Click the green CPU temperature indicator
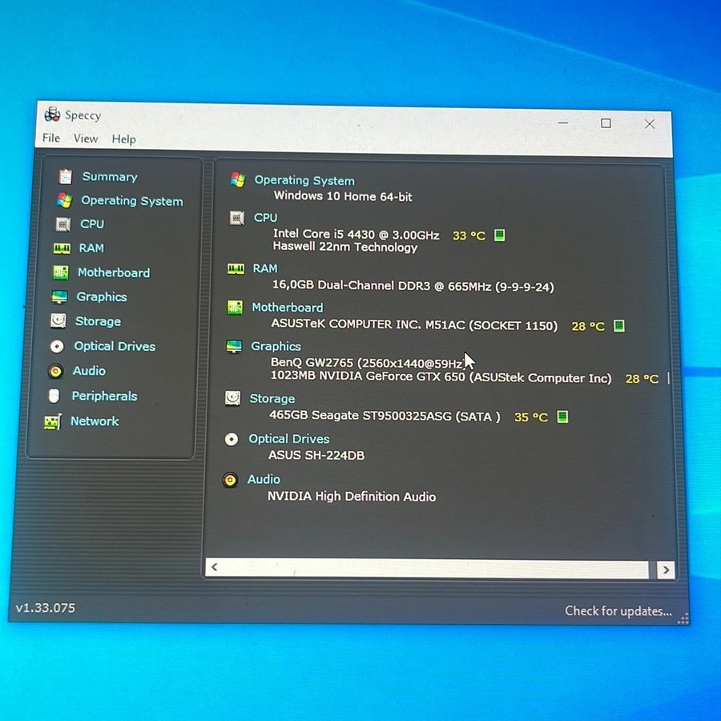 tap(500, 236)
